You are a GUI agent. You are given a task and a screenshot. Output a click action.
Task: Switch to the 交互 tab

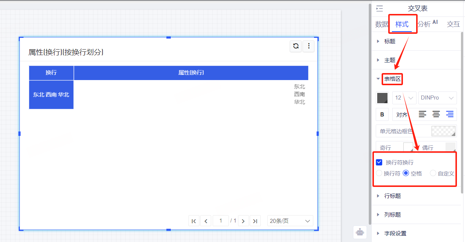pos(453,24)
